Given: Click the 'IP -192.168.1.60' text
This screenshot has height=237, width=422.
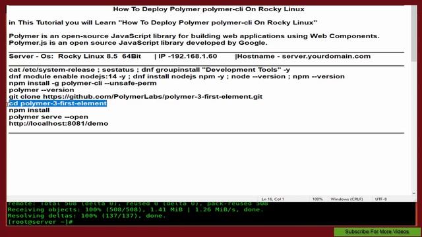Looking at the screenshot, I should (x=187, y=57).
